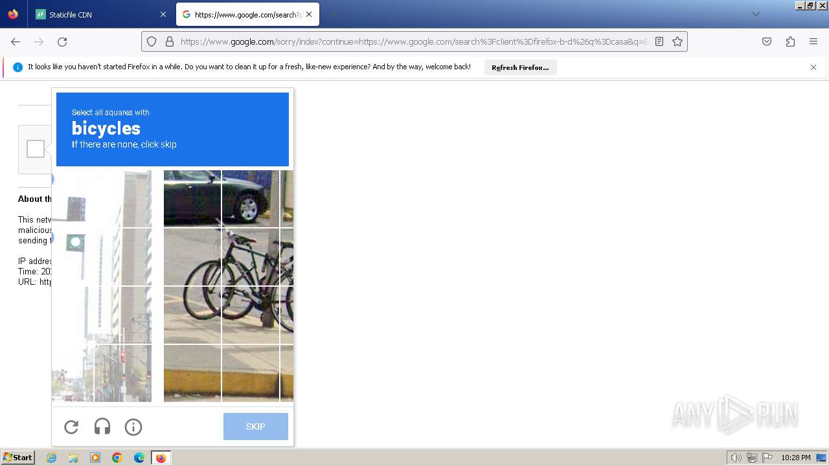829x466 pixels.
Task: Go forward in Firefox history
Action: (39, 41)
